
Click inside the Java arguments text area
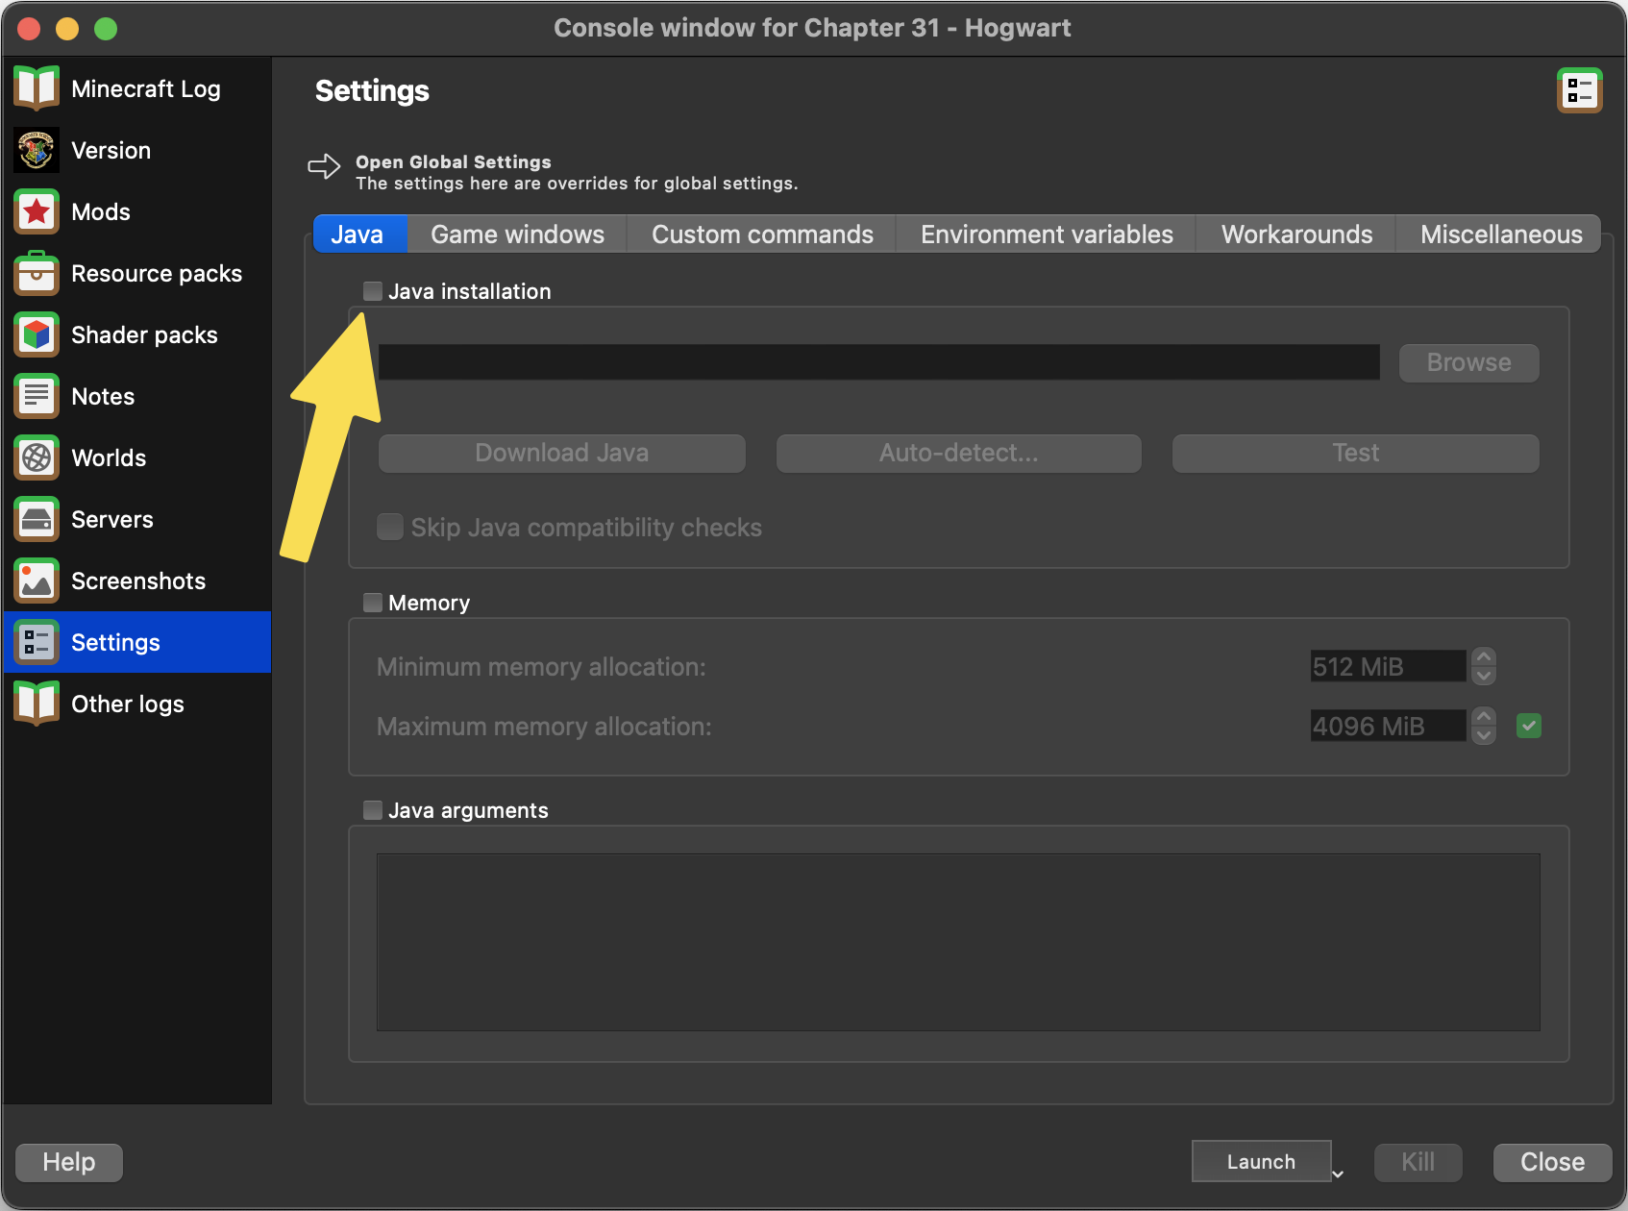[x=957, y=942]
